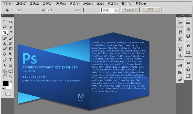Screen dimensions: 193x114
Task: Pick the Eyedropper tool
Action: (x=11, y=33)
